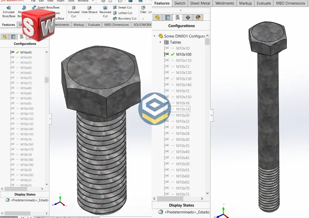
Task: Choose the Revolved Cut tool
Action: [105, 10]
